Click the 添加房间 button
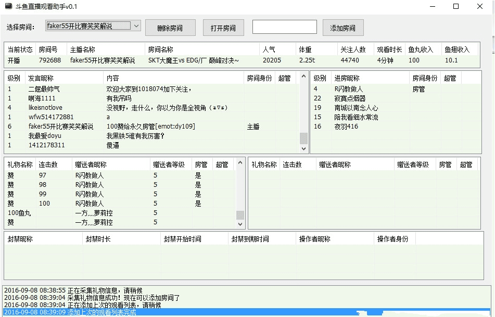The width and height of the screenshot is (495, 317). [x=342, y=27]
